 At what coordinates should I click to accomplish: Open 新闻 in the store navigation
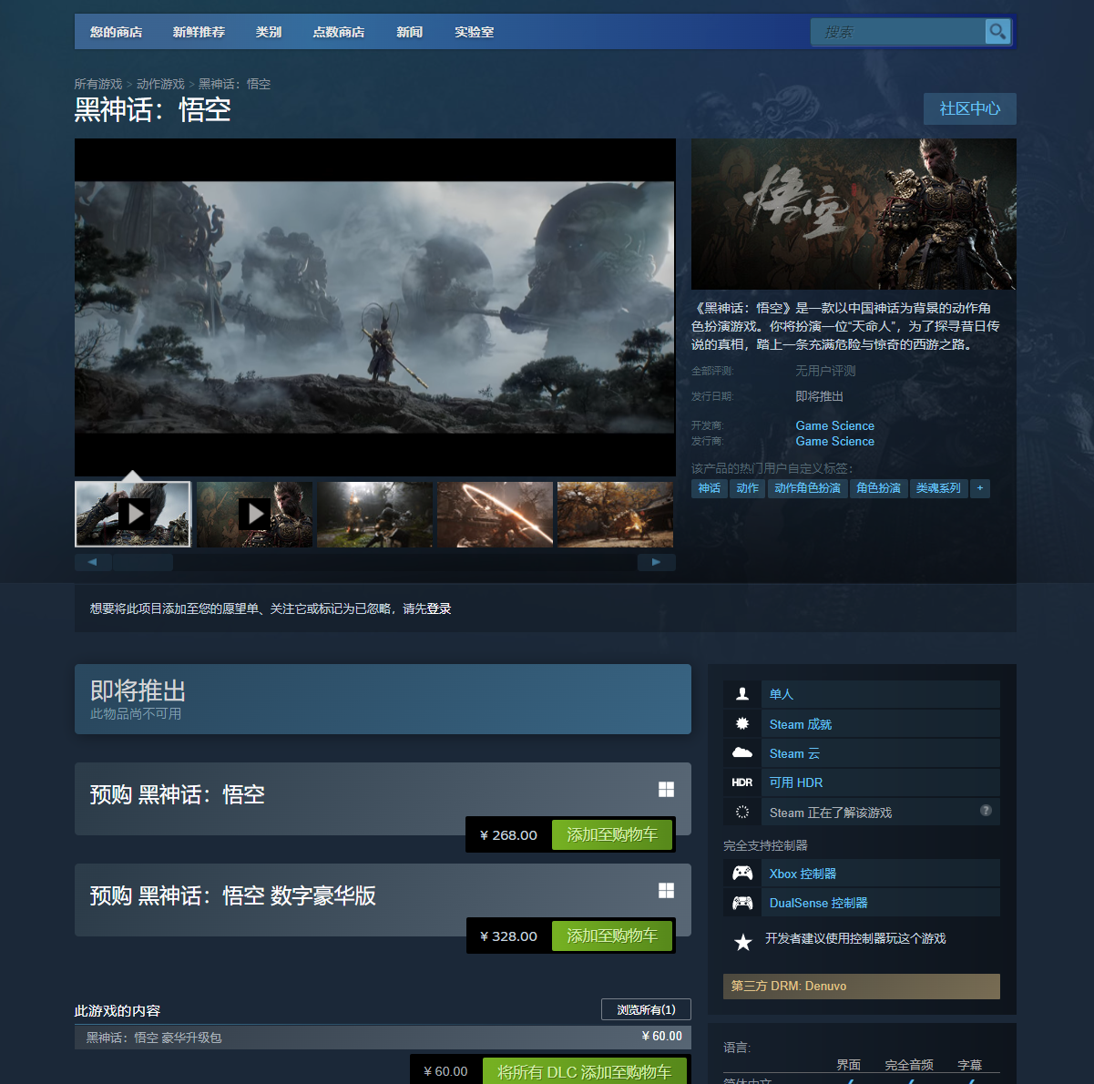[410, 32]
